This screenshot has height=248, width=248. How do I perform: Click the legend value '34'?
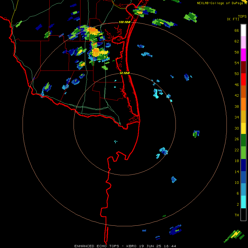pyautogui.click(x=237, y=117)
